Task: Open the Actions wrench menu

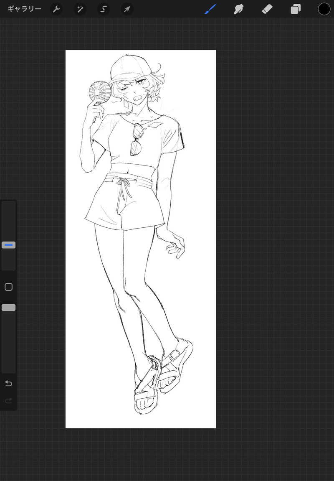Action: point(56,9)
